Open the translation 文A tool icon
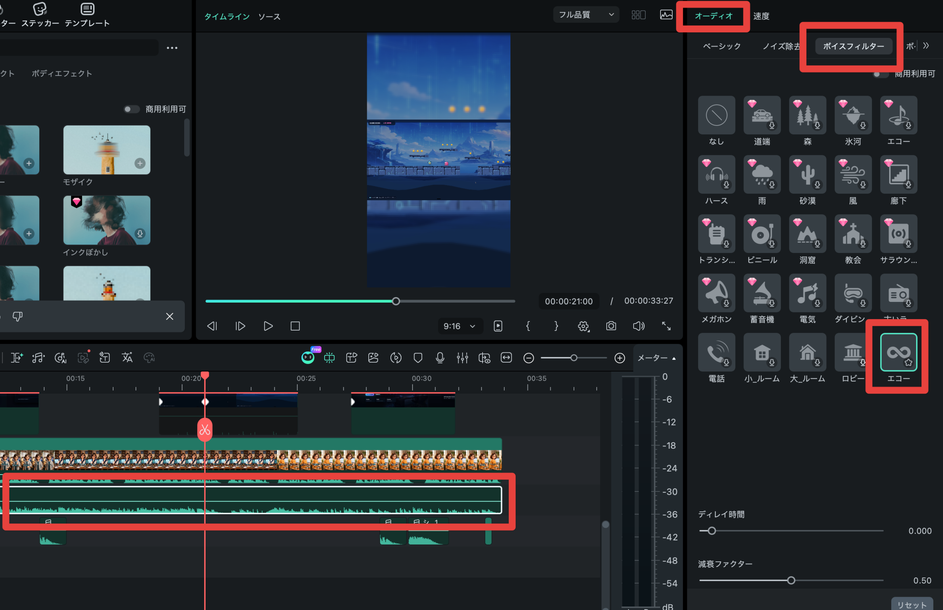This screenshot has height=610, width=943. [x=127, y=358]
